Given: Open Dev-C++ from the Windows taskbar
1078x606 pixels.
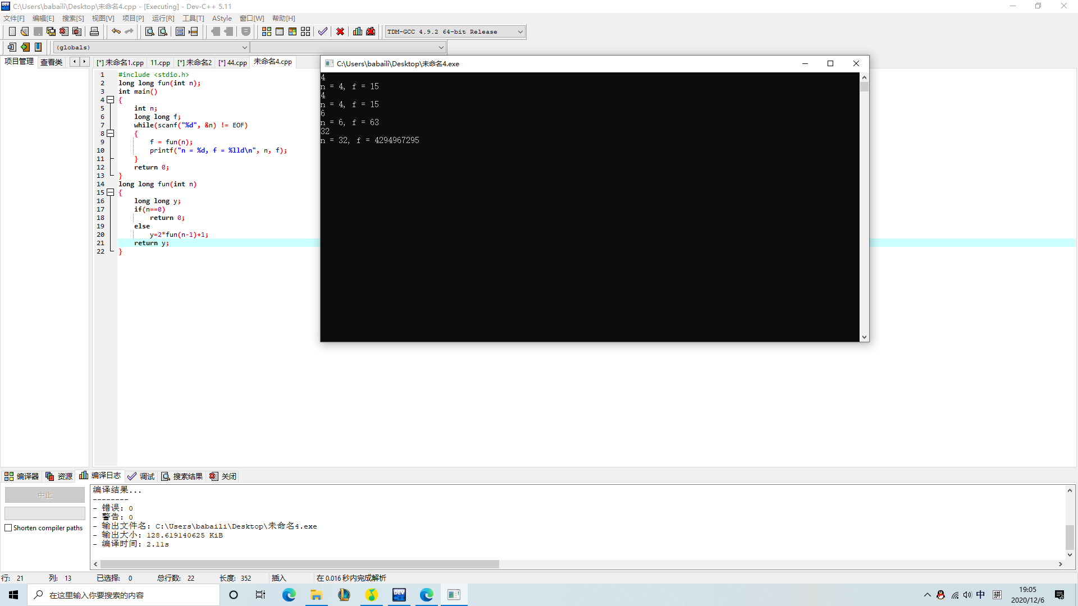Looking at the screenshot, I should (399, 595).
